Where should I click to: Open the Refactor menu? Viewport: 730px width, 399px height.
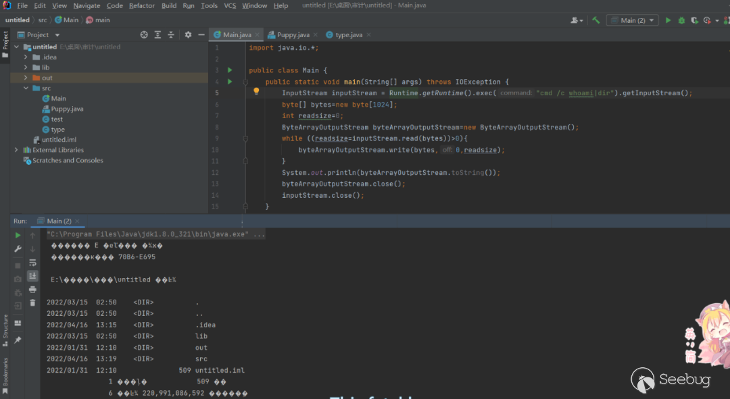pyautogui.click(x=142, y=5)
